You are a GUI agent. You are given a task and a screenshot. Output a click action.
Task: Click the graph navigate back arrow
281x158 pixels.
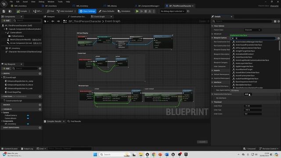click(x=53, y=22)
